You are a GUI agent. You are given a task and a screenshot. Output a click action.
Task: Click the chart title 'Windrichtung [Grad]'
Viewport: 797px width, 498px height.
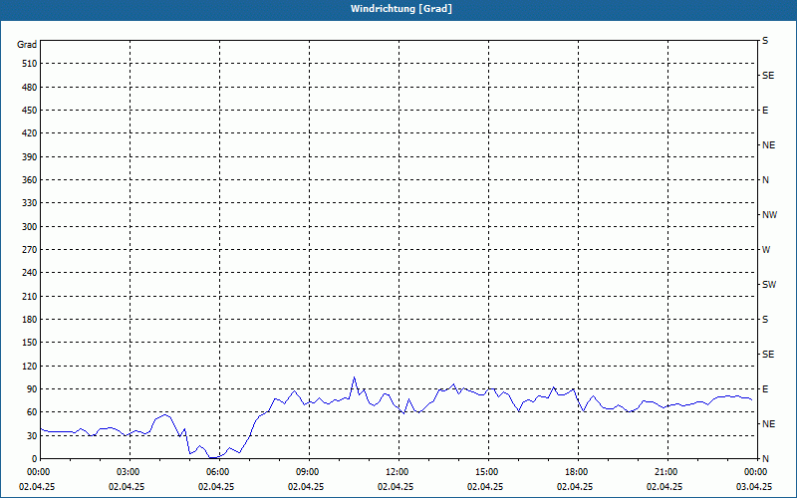tap(401, 9)
